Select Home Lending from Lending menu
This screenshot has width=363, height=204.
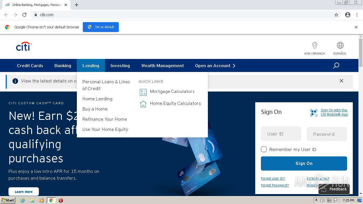(97, 99)
